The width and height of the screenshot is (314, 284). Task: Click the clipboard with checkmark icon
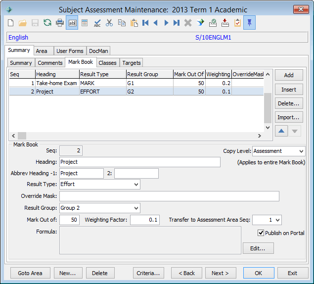(x=237, y=23)
